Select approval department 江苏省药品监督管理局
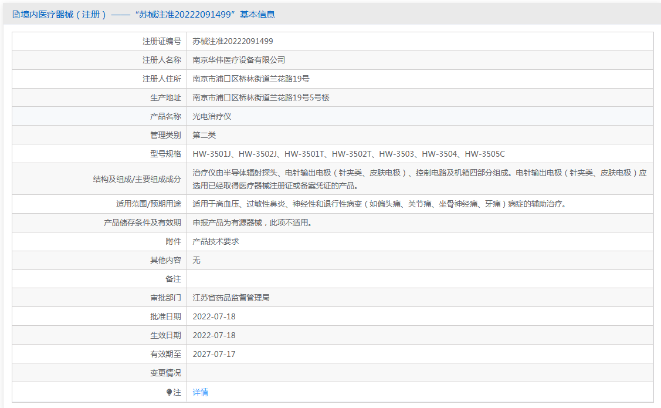The height and width of the screenshot is (408, 661). [231, 298]
